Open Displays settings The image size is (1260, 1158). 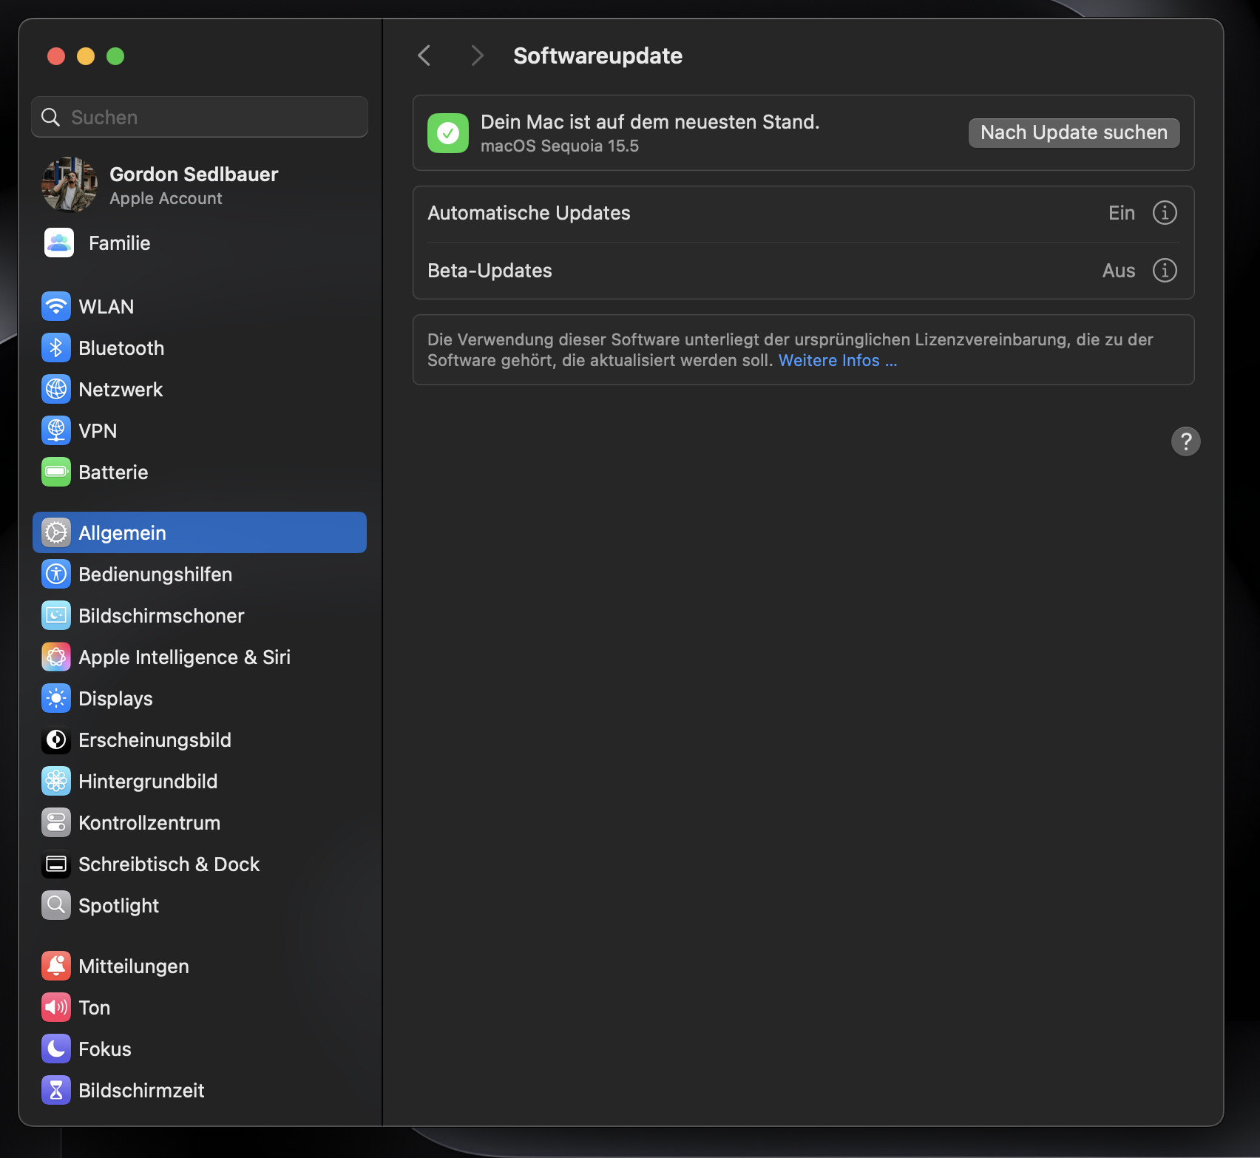[x=116, y=698]
